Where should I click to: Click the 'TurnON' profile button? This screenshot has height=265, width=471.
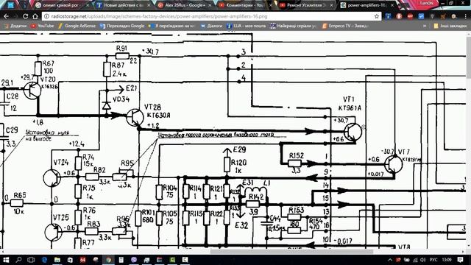coord(427,3)
